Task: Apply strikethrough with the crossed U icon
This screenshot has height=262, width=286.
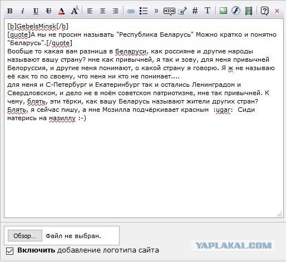Action: tap(48, 11)
